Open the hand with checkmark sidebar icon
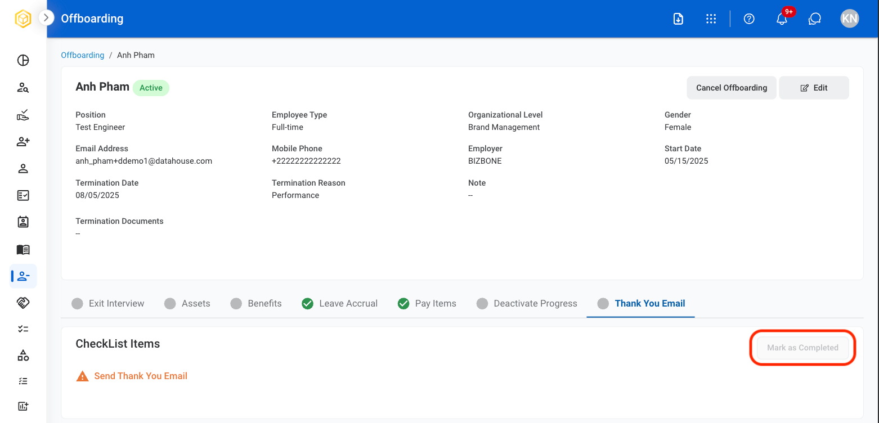 click(23, 115)
